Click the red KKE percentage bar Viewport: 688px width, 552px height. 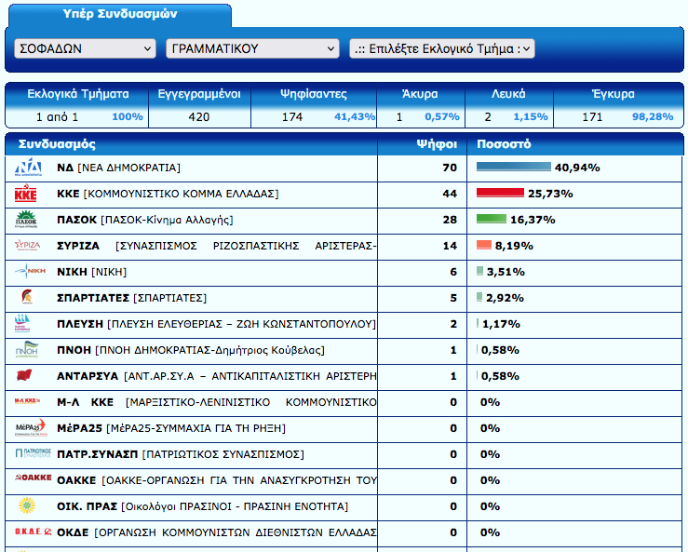pyautogui.click(x=500, y=194)
